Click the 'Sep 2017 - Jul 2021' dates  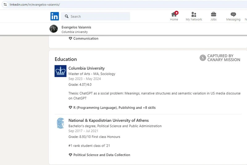point(83,131)
